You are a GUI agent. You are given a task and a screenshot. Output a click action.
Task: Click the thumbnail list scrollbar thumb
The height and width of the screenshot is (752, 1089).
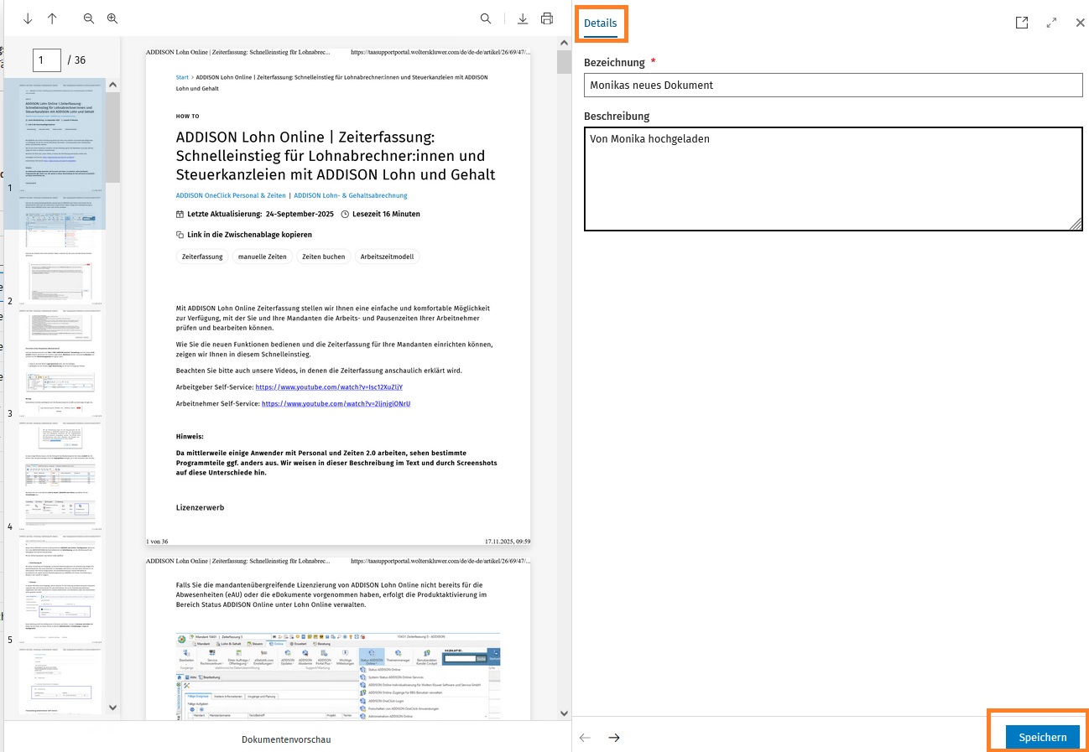tap(112, 137)
